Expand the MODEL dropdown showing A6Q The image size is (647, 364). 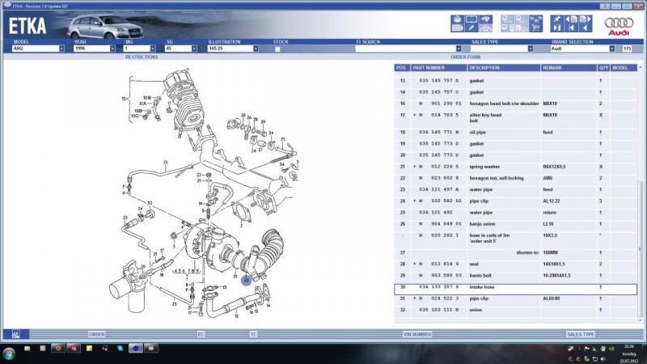(61, 49)
